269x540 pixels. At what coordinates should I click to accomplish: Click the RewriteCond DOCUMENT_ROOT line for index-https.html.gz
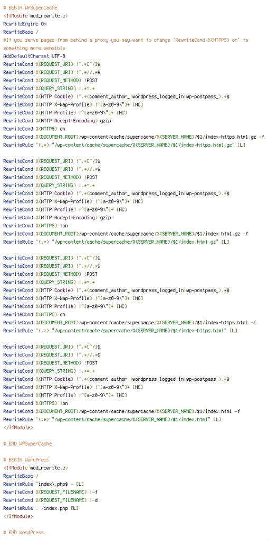click(133, 137)
